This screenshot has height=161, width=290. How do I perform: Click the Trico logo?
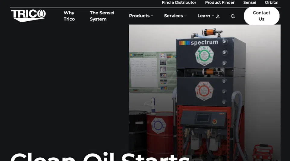point(28,16)
